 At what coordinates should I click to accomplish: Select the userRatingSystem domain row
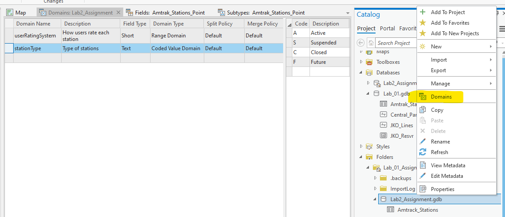point(35,36)
